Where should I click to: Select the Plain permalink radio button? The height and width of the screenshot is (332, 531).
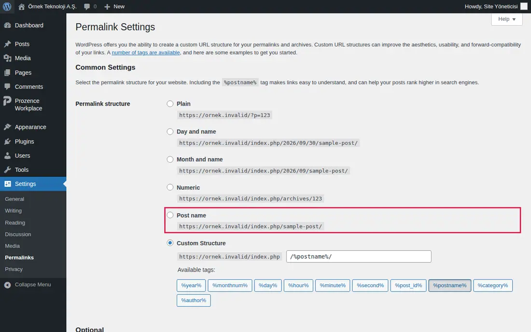pyautogui.click(x=170, y=104)
